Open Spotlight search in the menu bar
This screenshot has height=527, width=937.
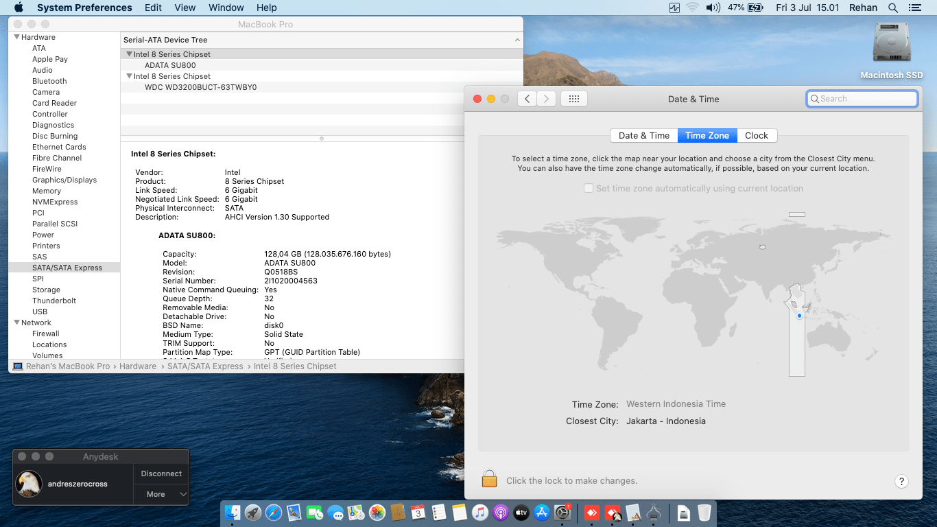pos(893,8)
